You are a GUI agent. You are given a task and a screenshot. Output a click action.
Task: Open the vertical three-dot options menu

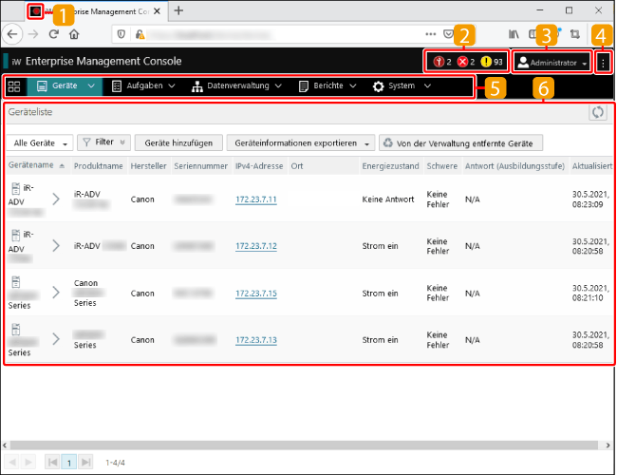[603, 62]
